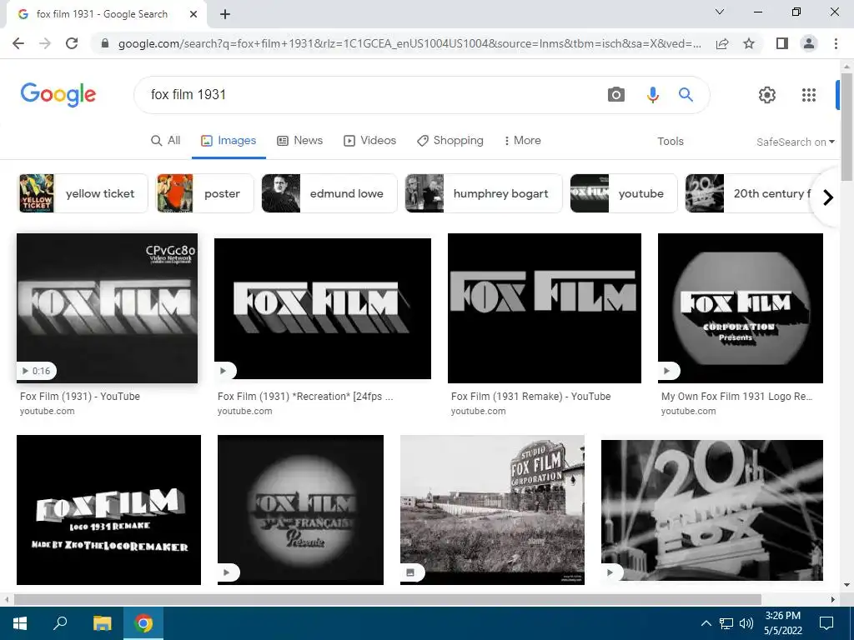The height and width of the screenshot is (640, 854).
Task: Show hidden system tray icons
Action: [706, 623]
